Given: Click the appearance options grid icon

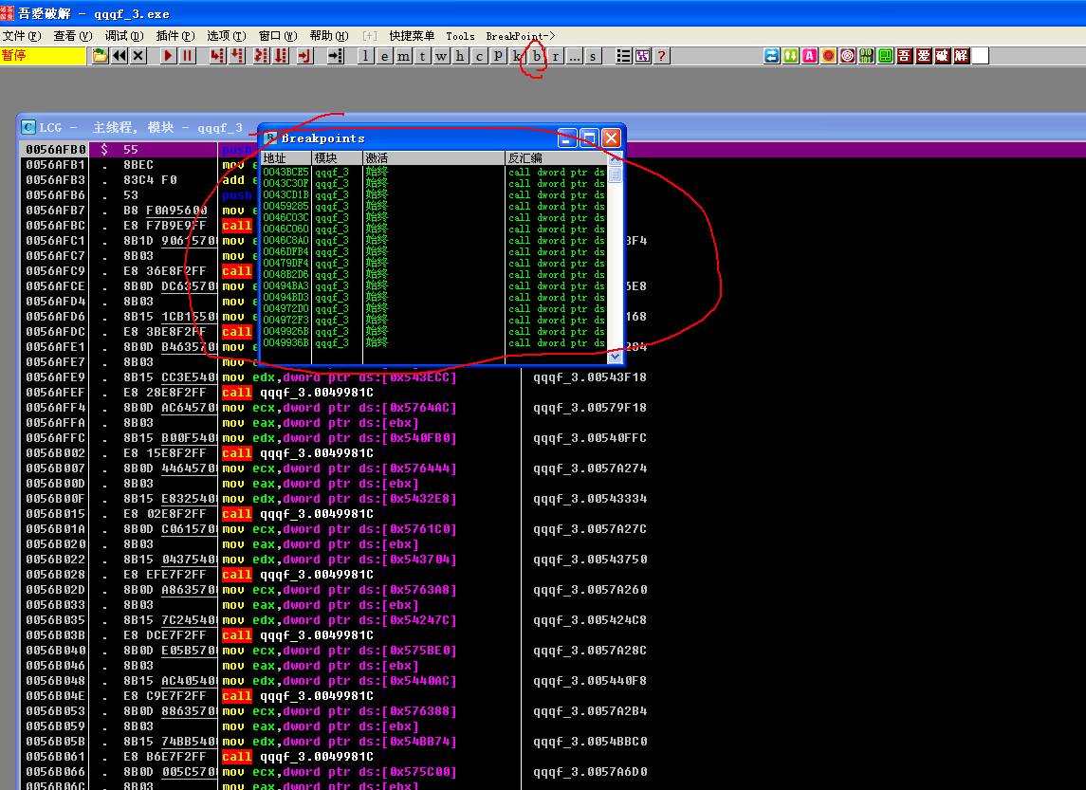Looking at the screenshot, I should click(x=643, y=56).
